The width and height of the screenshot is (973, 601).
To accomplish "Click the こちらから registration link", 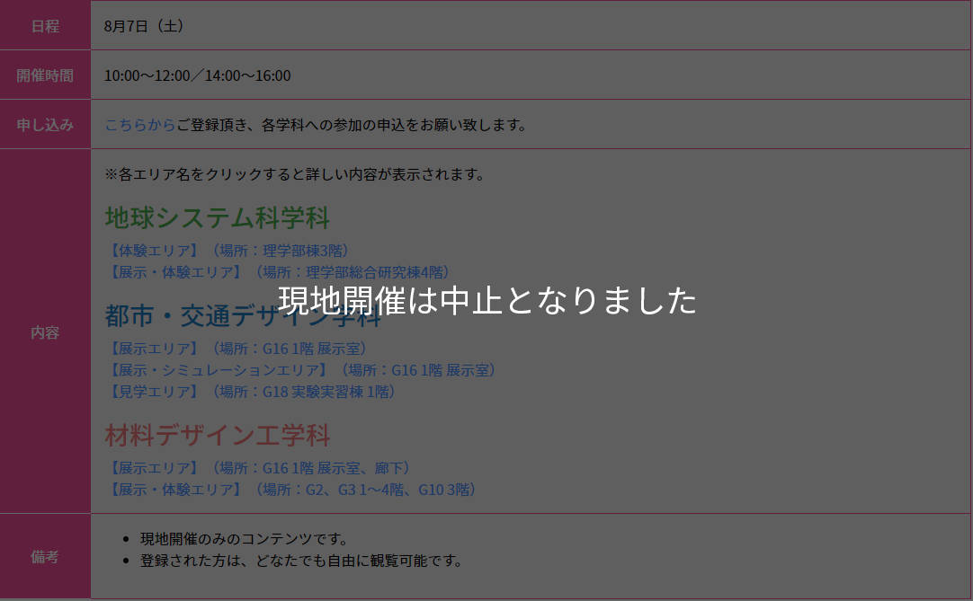I will click(x=140, y=125).
